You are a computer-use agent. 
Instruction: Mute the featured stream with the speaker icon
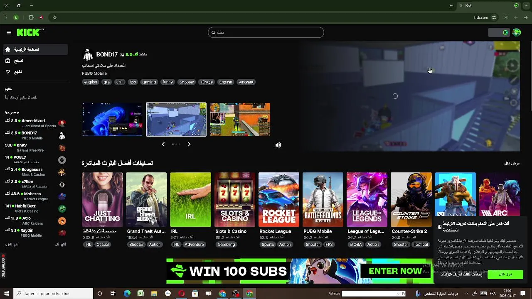pyautogui.click(x=278, y=145)
